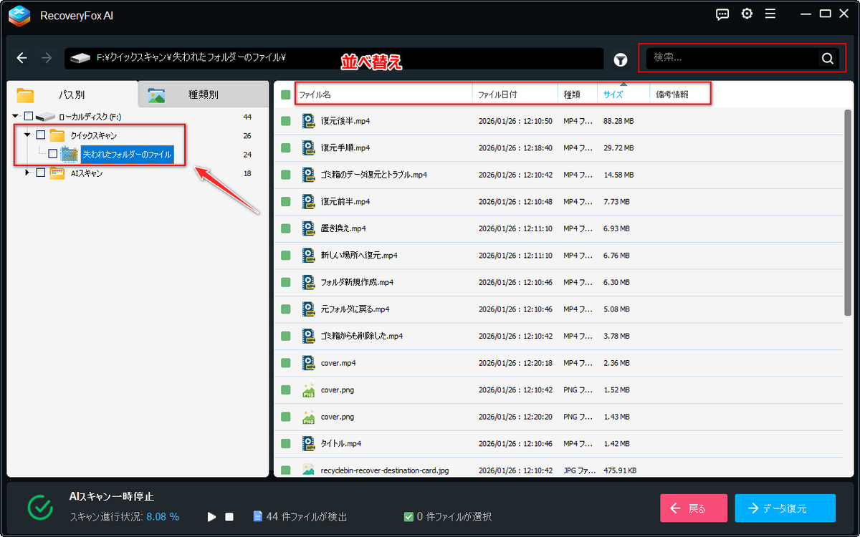The image size is (860, 537).
Task: Click the drive icon in path bar
Action: tap(80, 58)
